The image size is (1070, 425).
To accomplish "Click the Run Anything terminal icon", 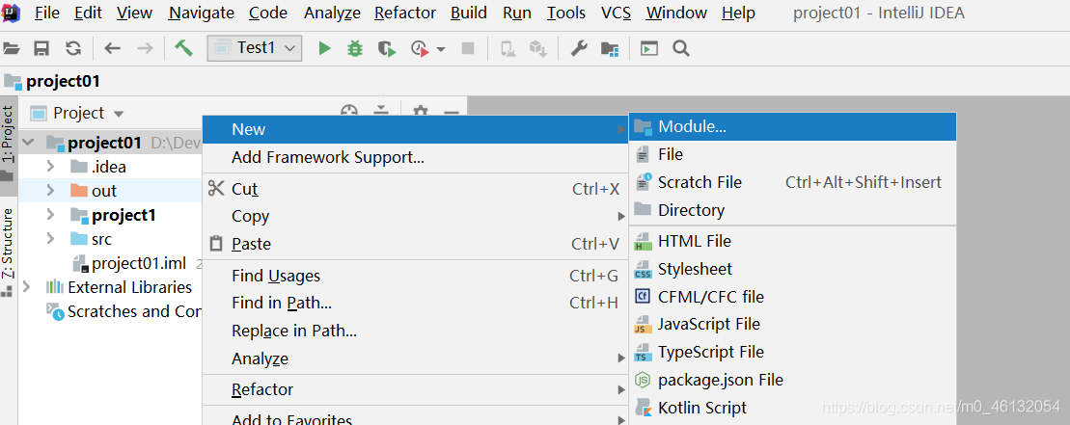I will 649,48.
